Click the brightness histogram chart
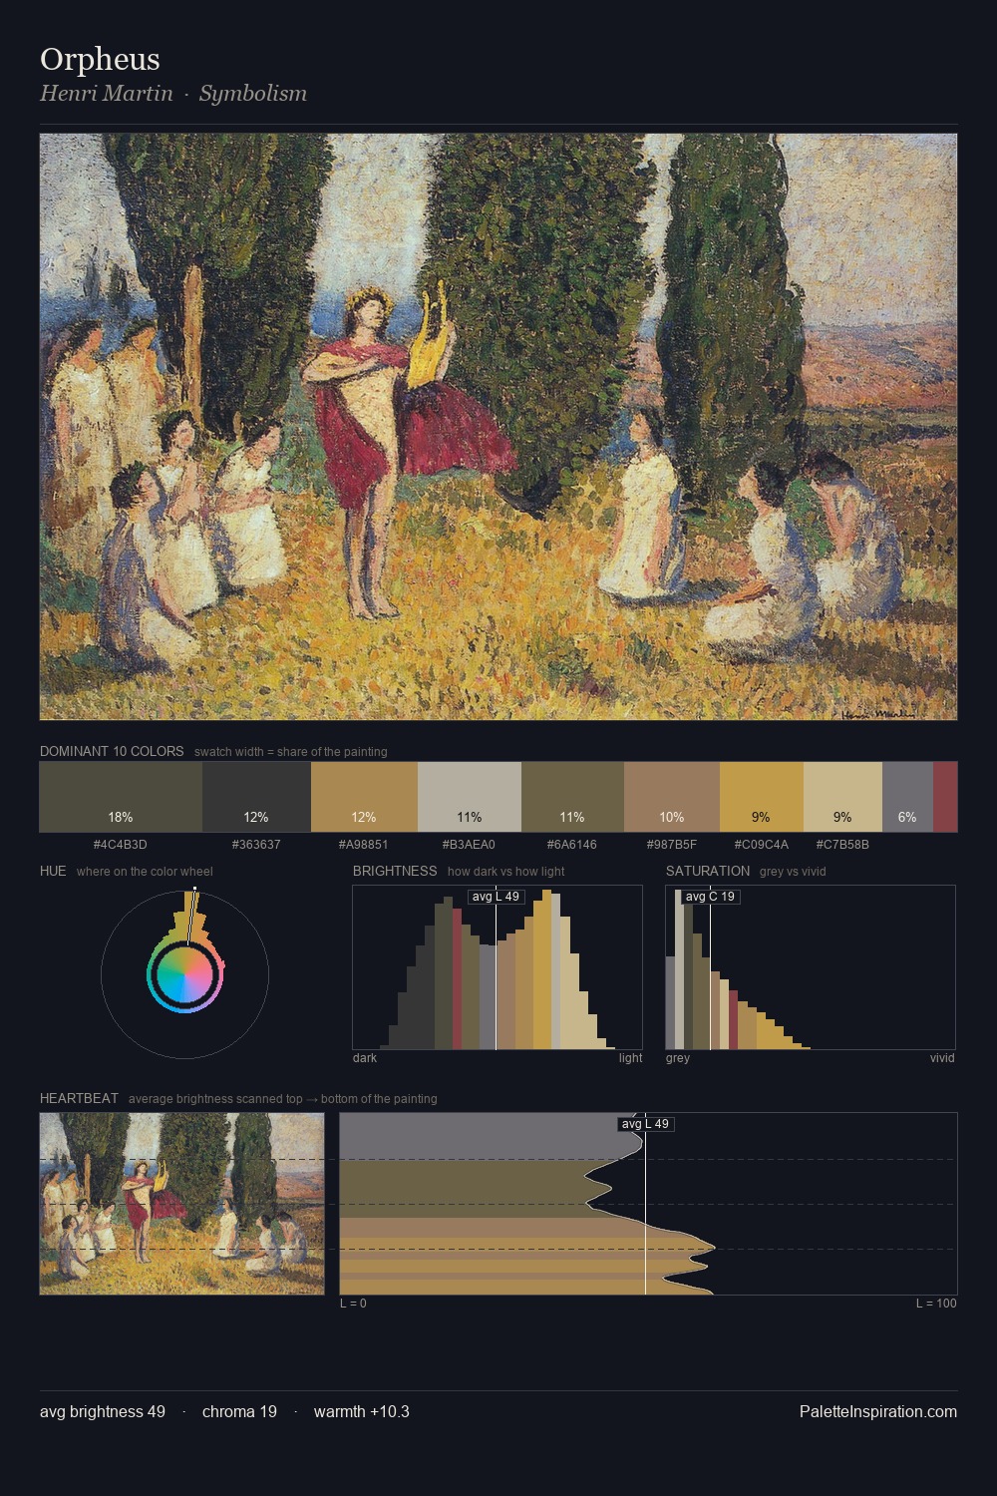Screen dimensions: 997x1496 click(x=498, y=967)
